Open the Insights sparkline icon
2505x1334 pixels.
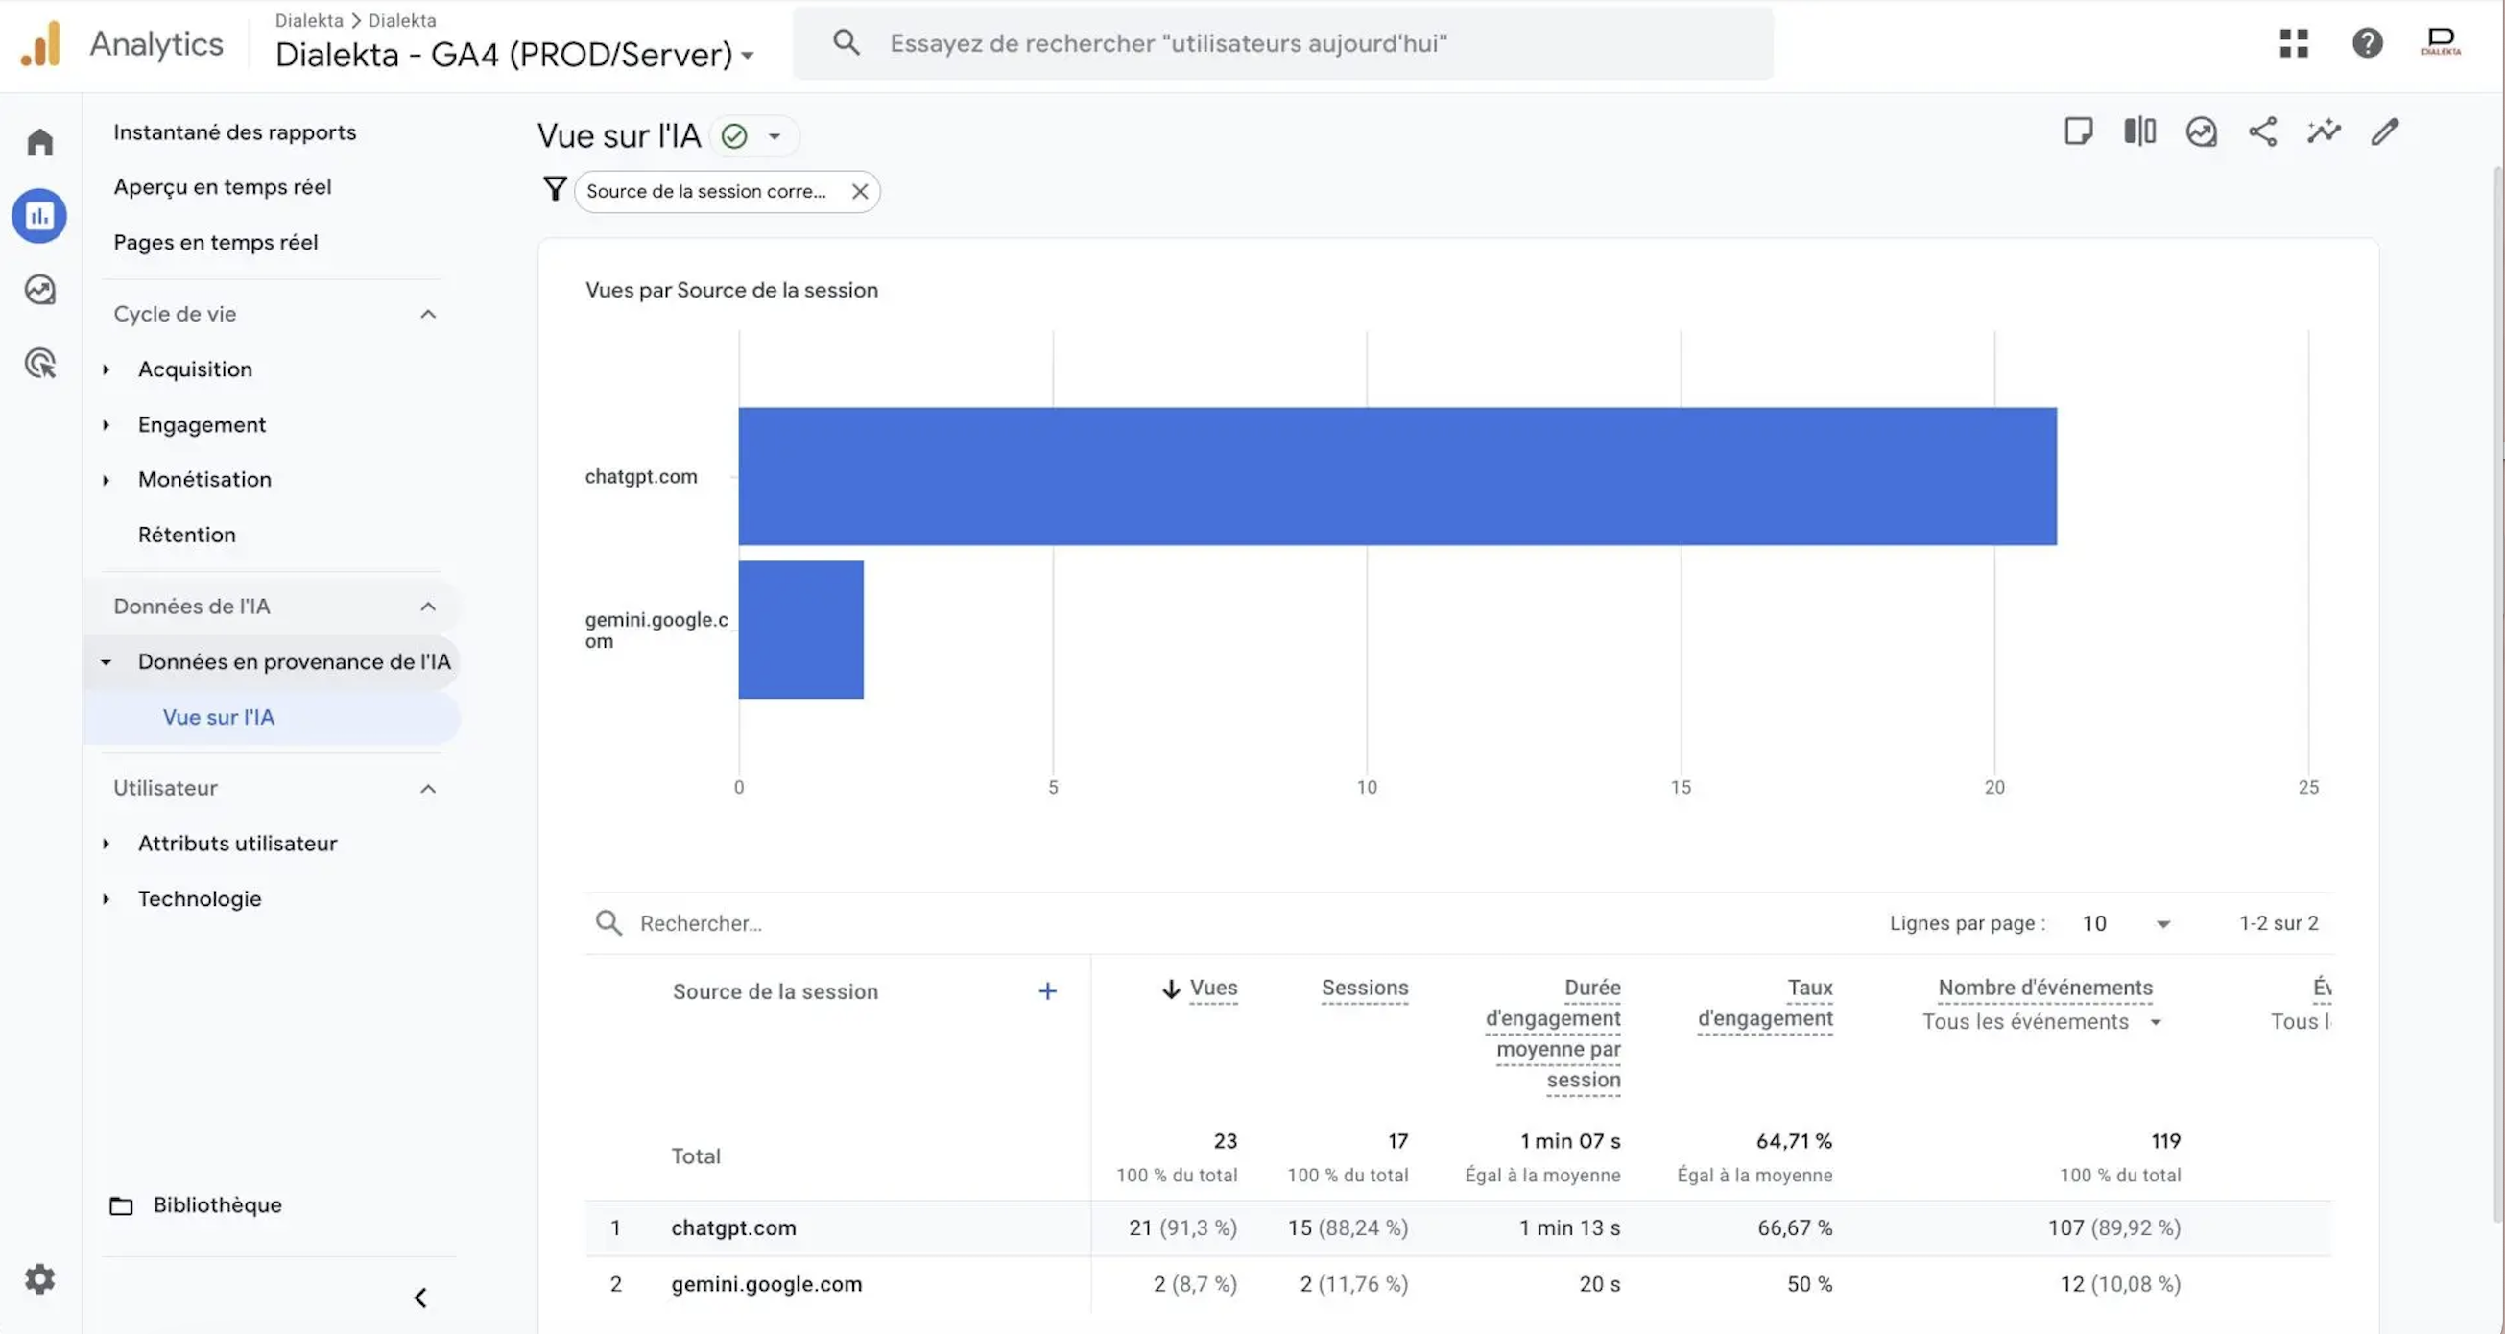point(2324,132)
